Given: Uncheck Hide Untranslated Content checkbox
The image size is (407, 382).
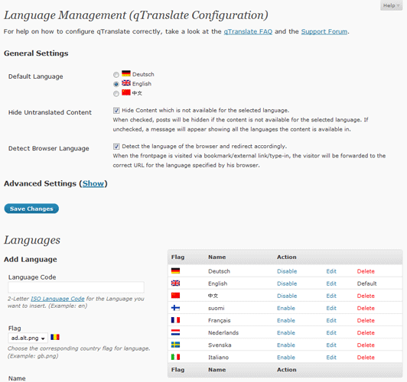Looking at the screenshot, I should click(x=116, y=111).
